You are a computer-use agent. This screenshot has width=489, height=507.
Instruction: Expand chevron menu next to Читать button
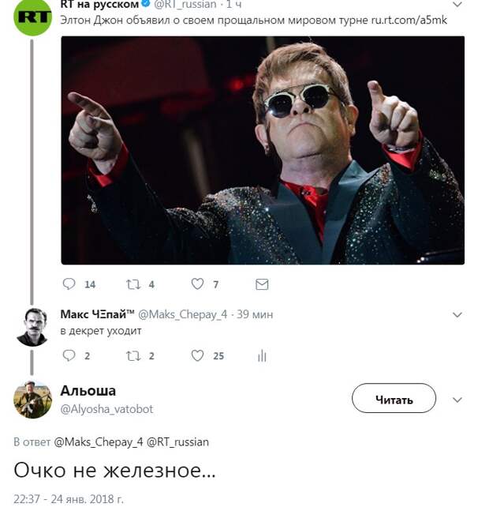pos(457,400)
